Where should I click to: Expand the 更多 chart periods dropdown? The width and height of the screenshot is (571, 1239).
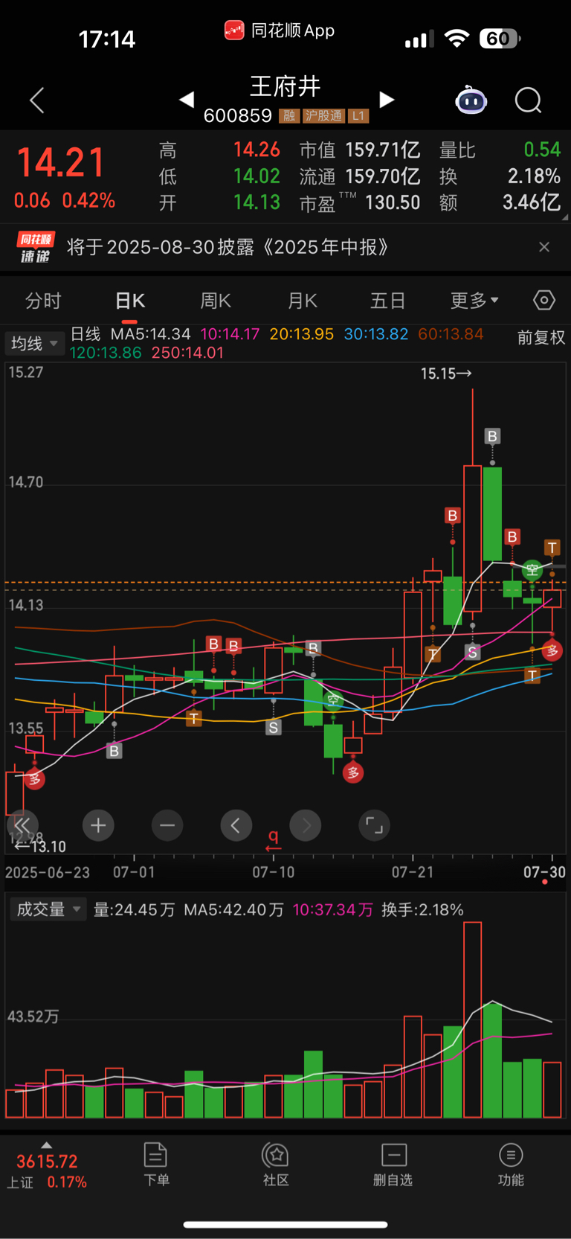point(474,301)
